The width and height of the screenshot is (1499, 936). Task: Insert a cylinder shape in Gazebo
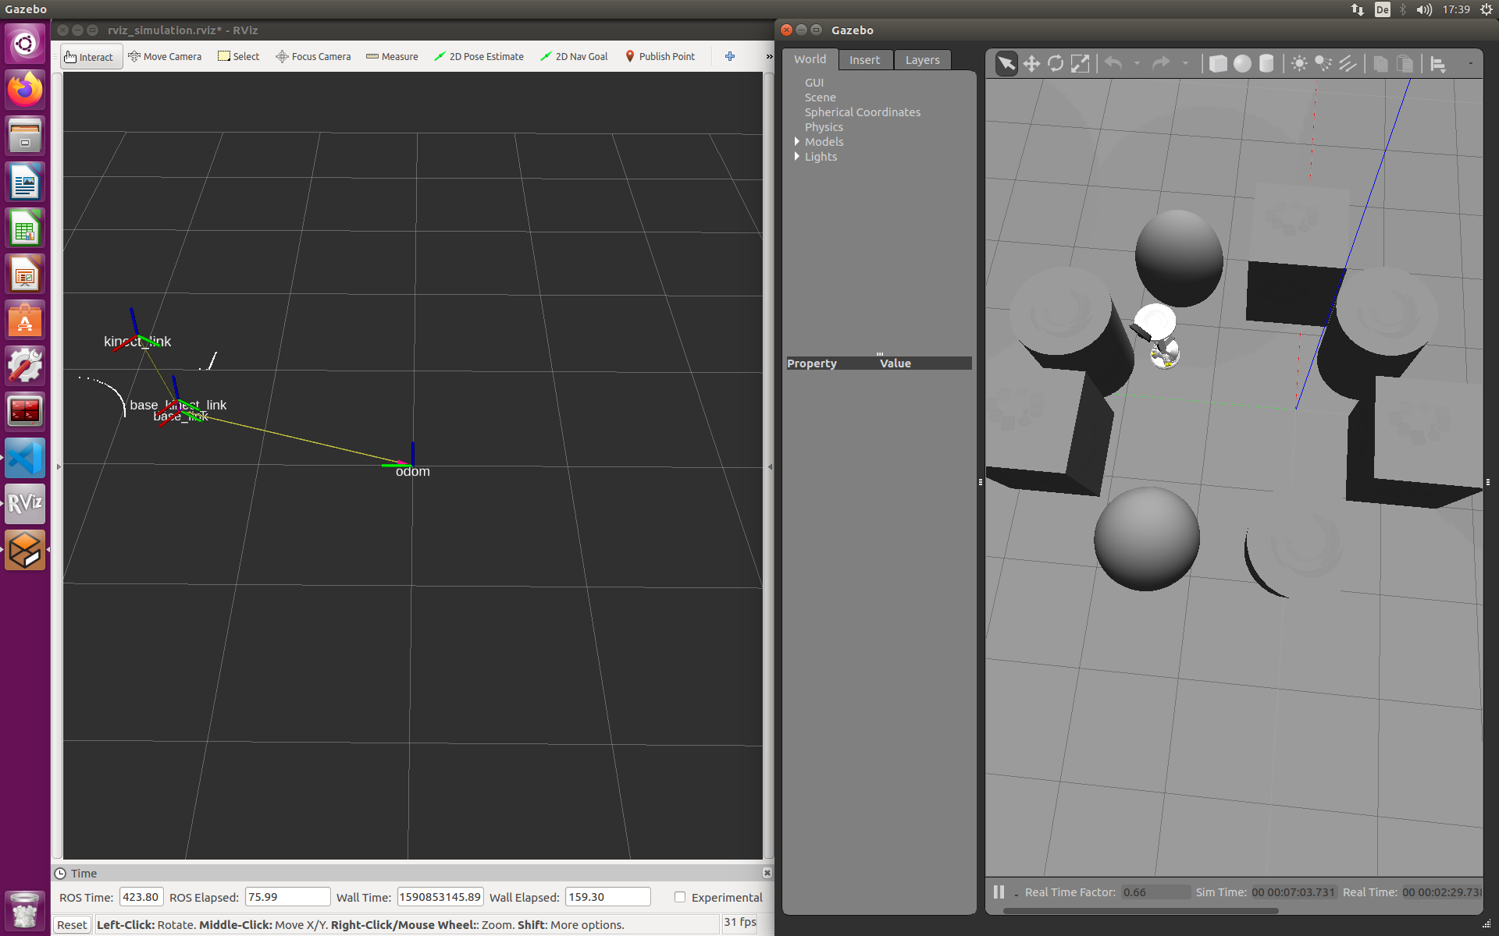[1266, 63]
